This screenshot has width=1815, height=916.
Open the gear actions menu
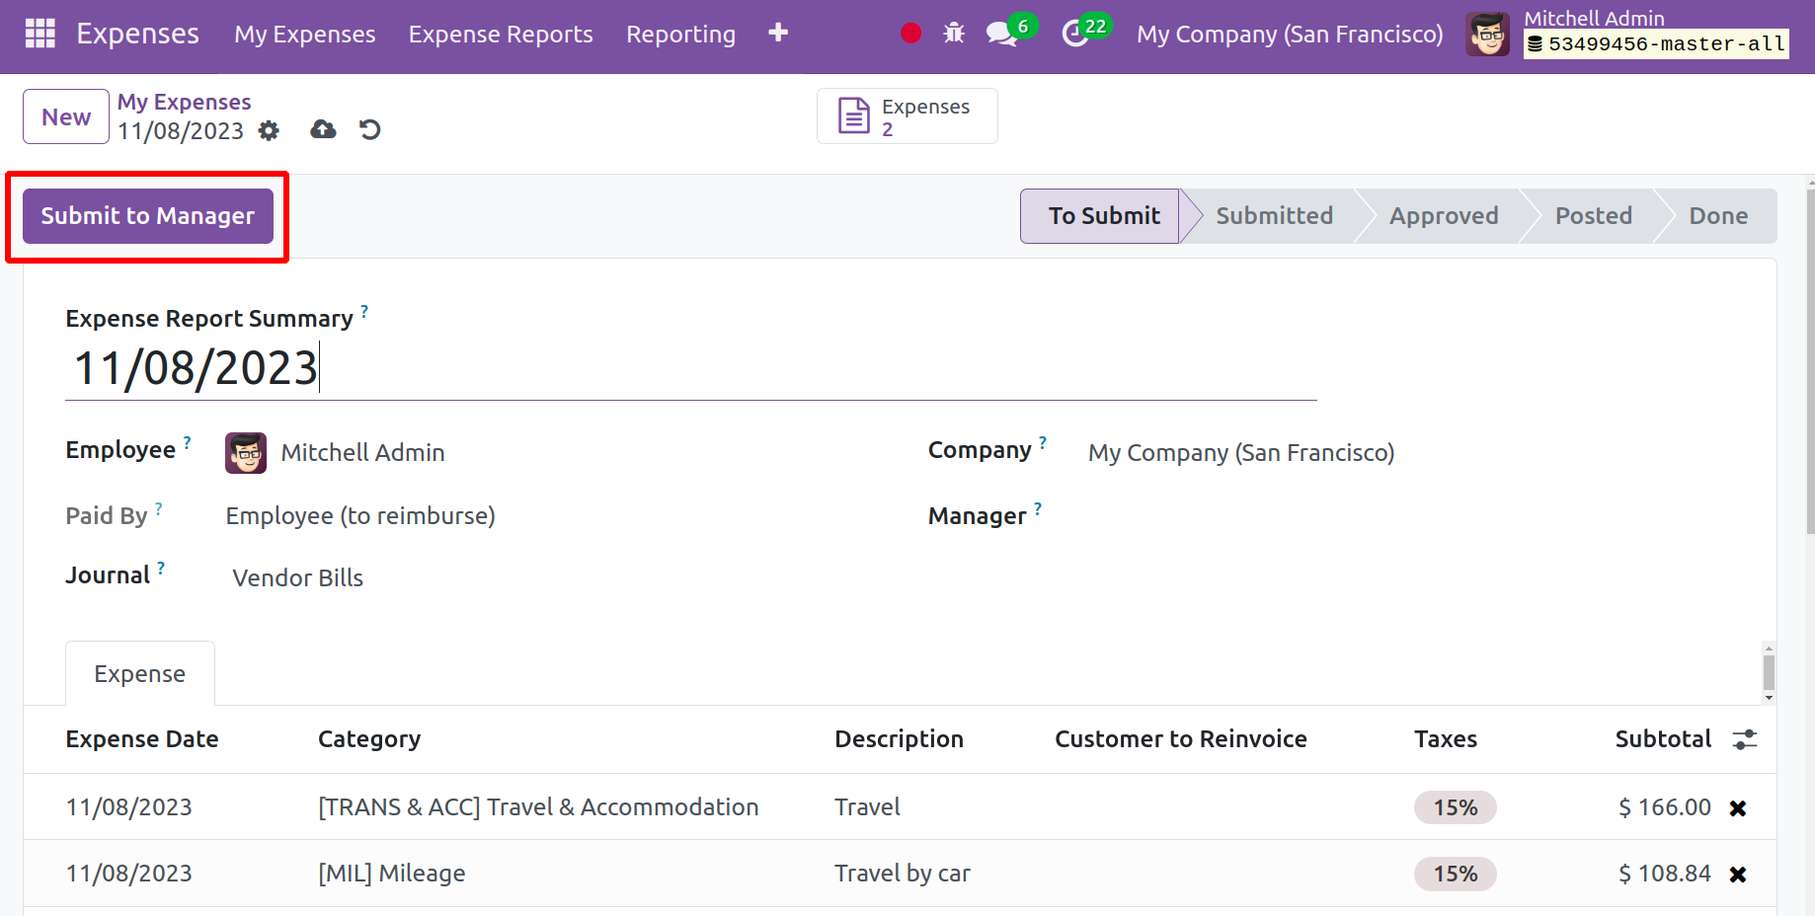269,130
